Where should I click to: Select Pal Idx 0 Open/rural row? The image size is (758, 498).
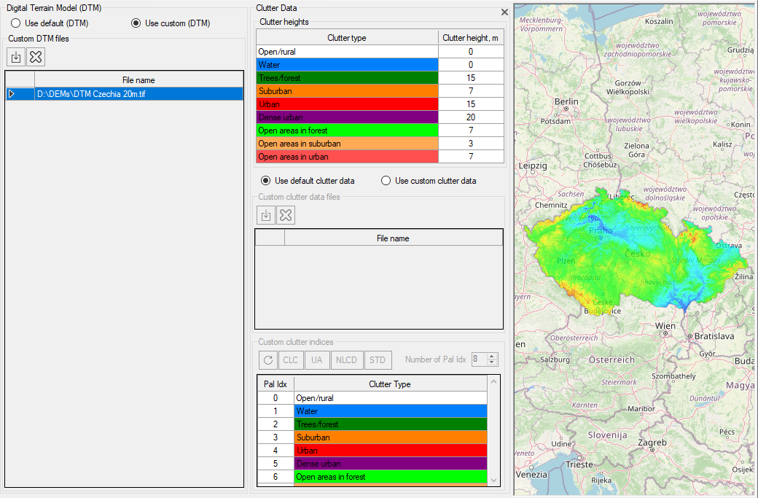pyautogui.click(x=372, y=398)
